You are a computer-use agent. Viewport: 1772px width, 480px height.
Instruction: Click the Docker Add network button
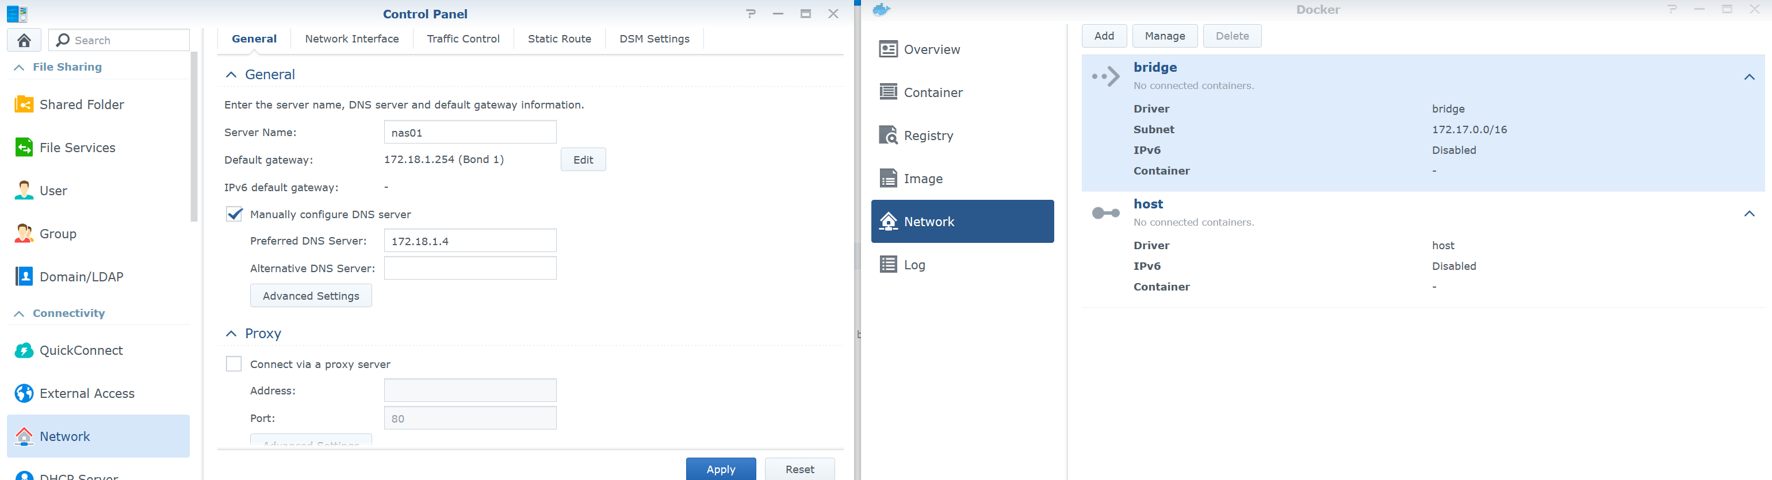[1104, 36]
